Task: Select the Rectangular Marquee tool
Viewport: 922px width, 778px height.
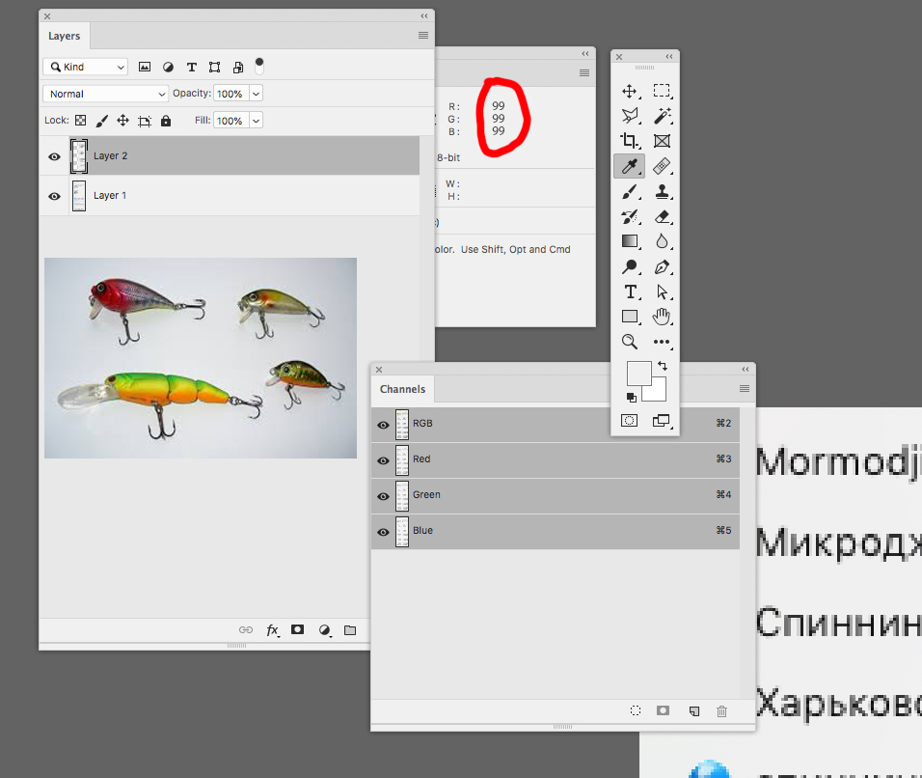Action: tap(662, 92)
